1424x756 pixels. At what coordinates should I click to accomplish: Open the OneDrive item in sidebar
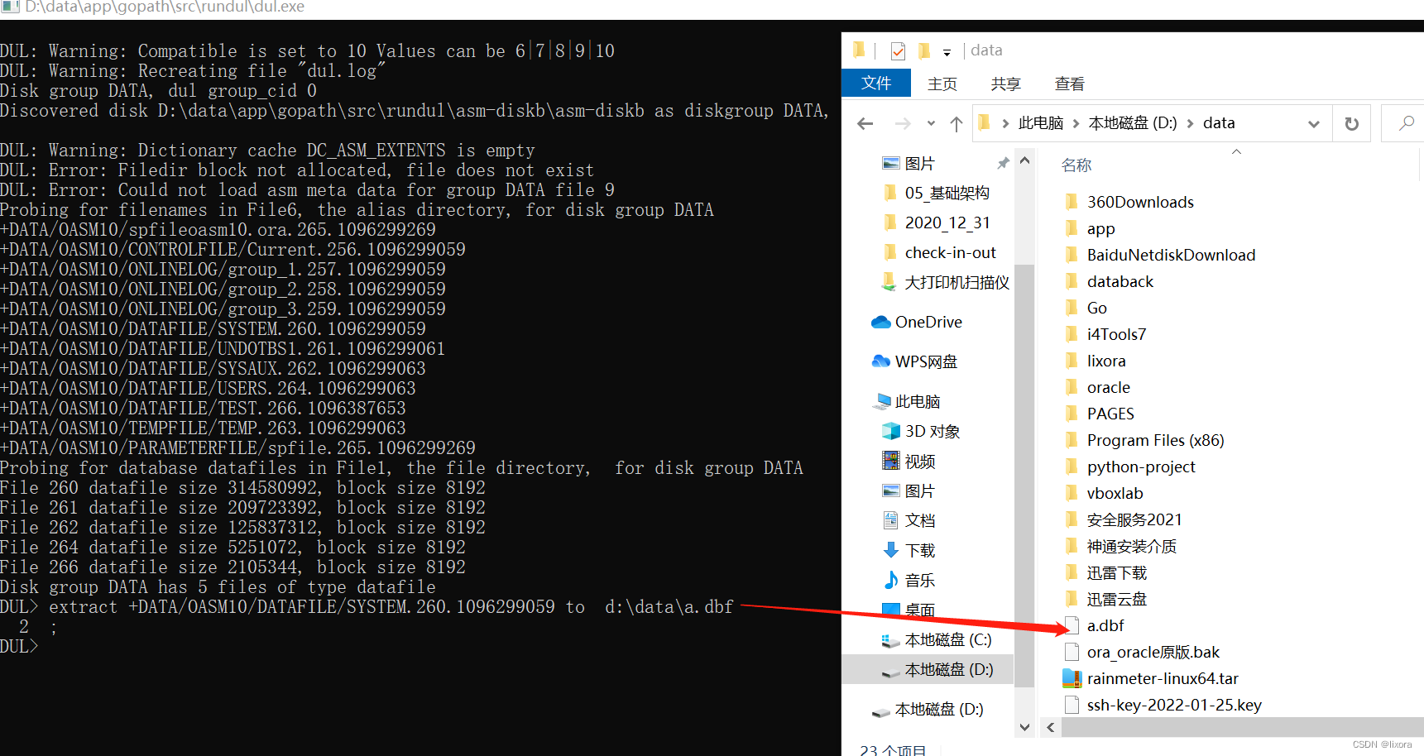(928, 322)
